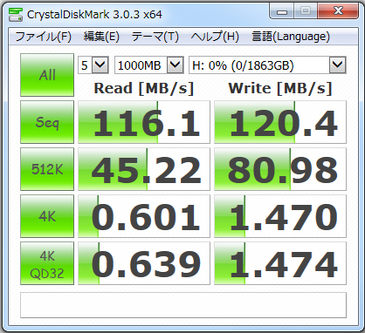365x333 pixels.
Task: Close the CrystalDiskMark window
Action: point(338,11)
